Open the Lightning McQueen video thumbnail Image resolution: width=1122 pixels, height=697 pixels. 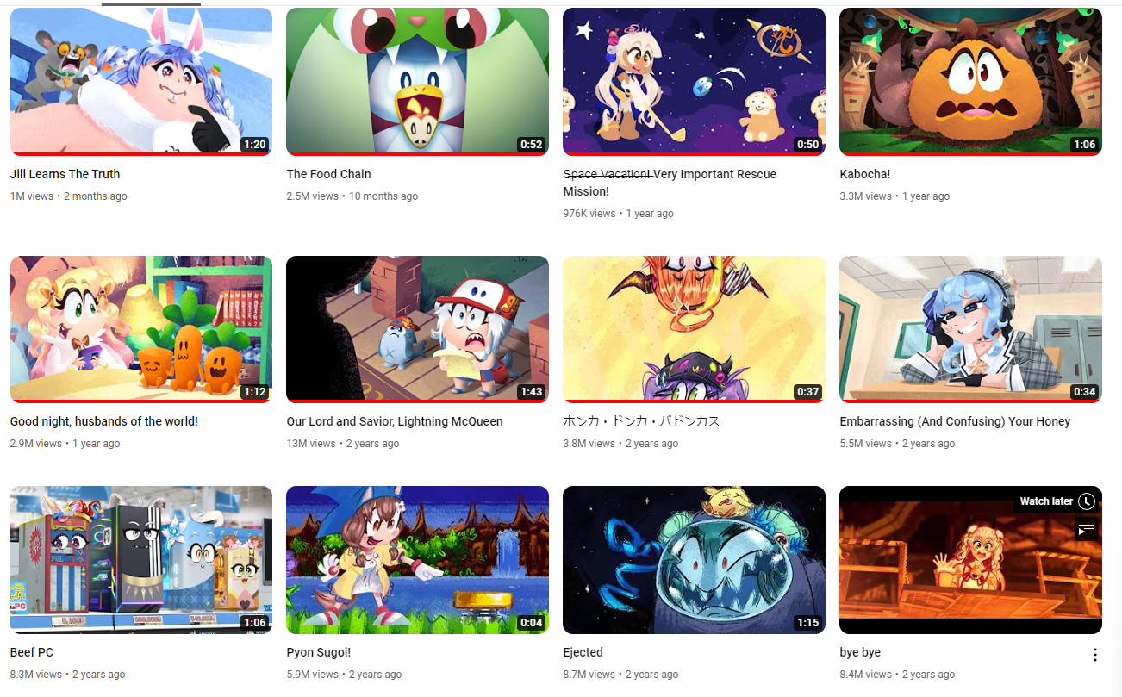coord(417,329)
